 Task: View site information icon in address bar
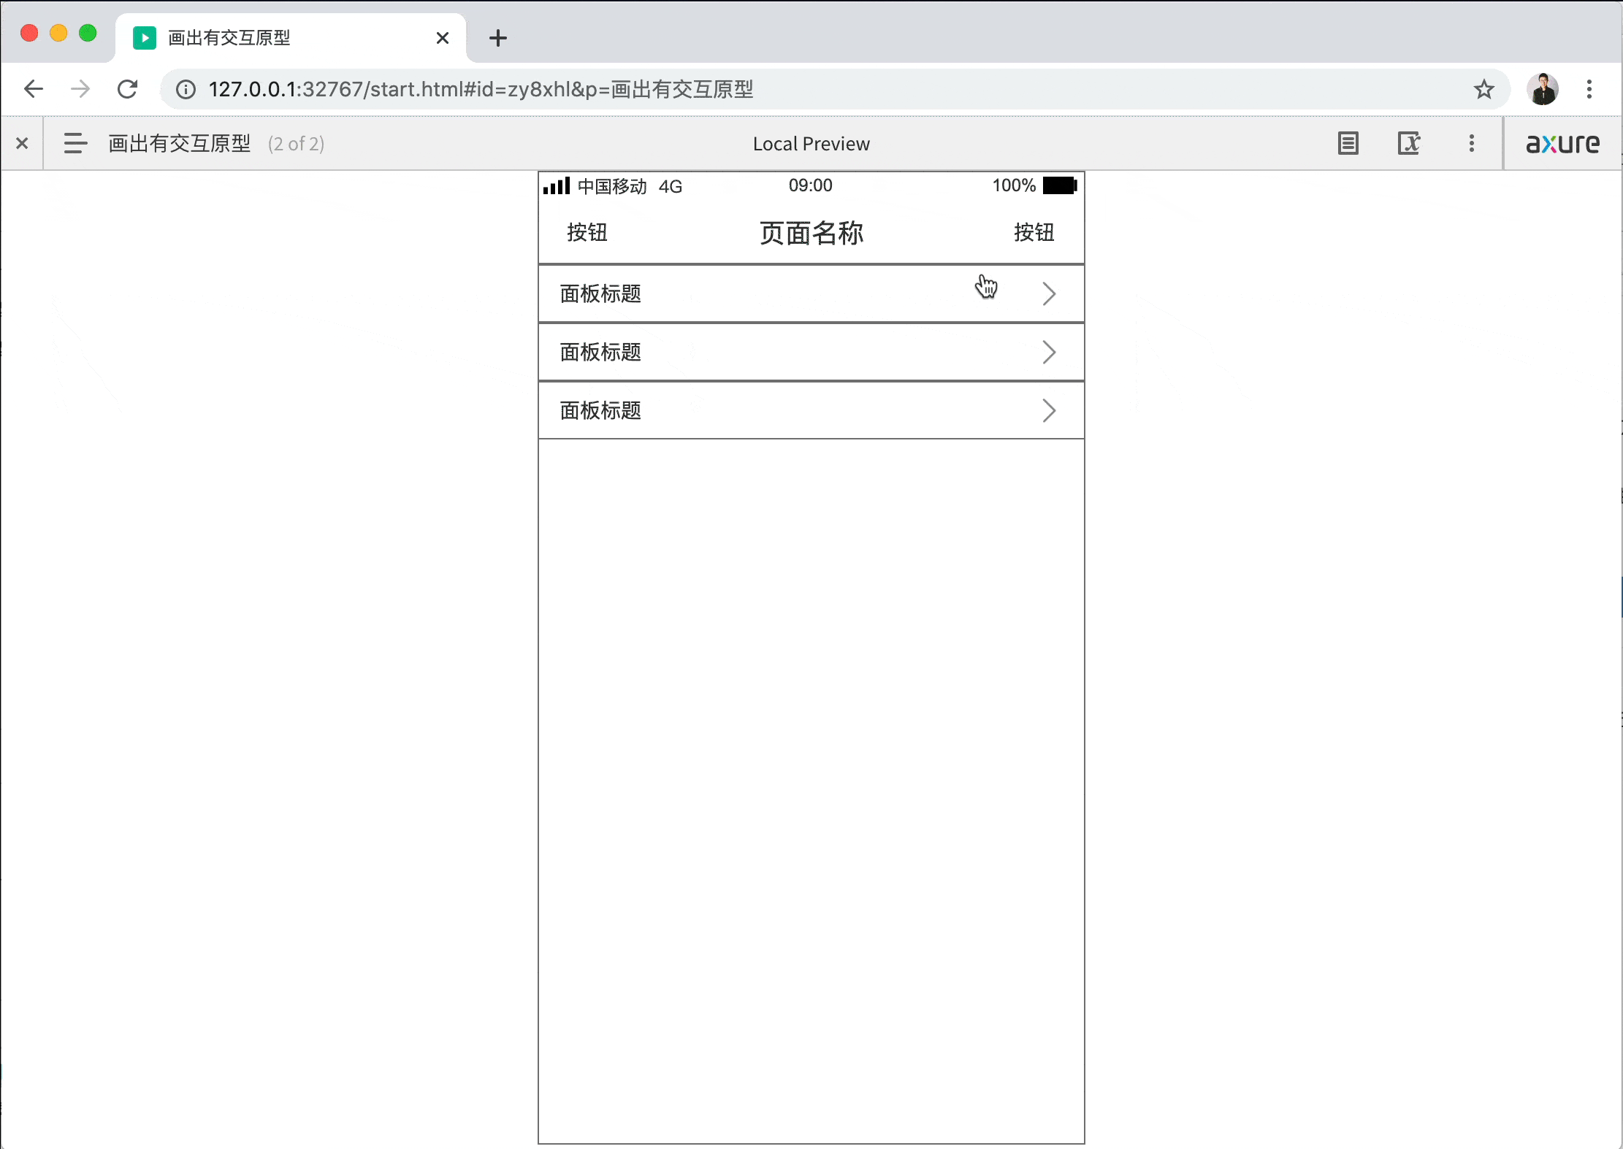tap(186, 89)
